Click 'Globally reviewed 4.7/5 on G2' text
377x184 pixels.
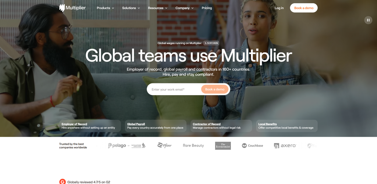click(x=89, y=182)
